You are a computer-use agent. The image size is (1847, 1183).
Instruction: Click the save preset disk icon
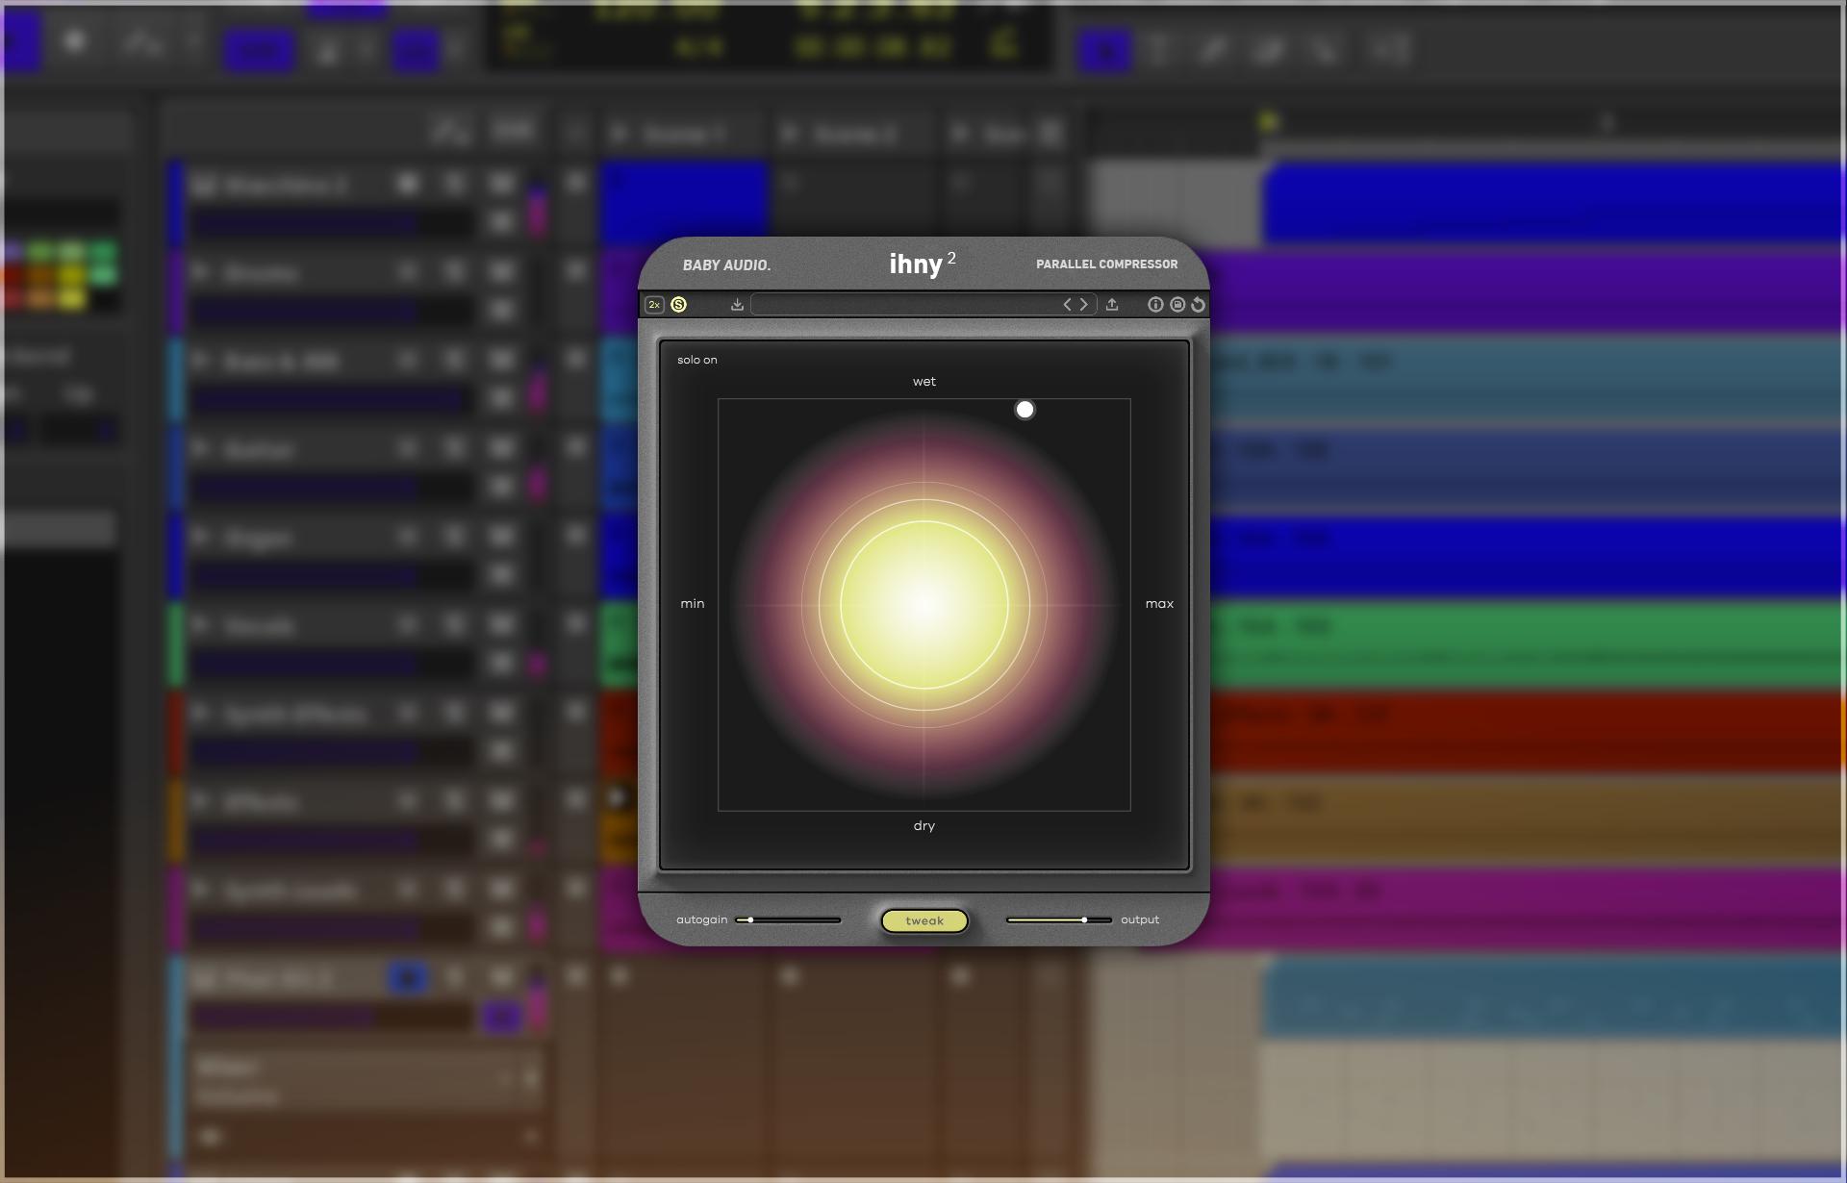click(1177, 305)
